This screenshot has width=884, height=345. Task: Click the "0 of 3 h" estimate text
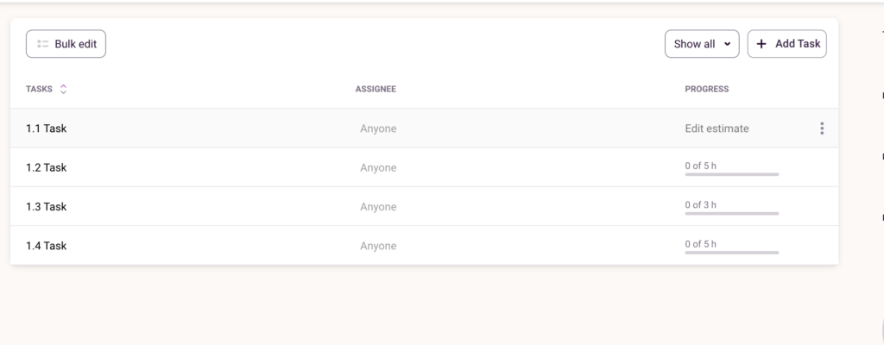pos(700,204)
